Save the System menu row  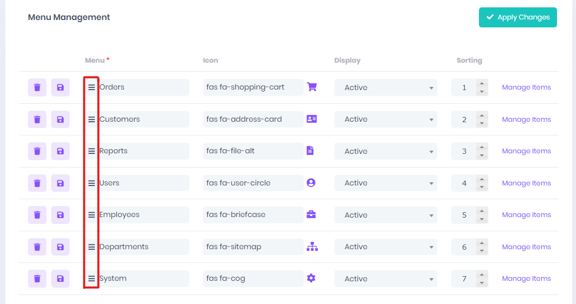[x=60, y=279]
